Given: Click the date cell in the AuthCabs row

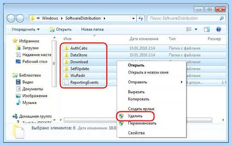Looking at the screenshot, I should 142,48.
